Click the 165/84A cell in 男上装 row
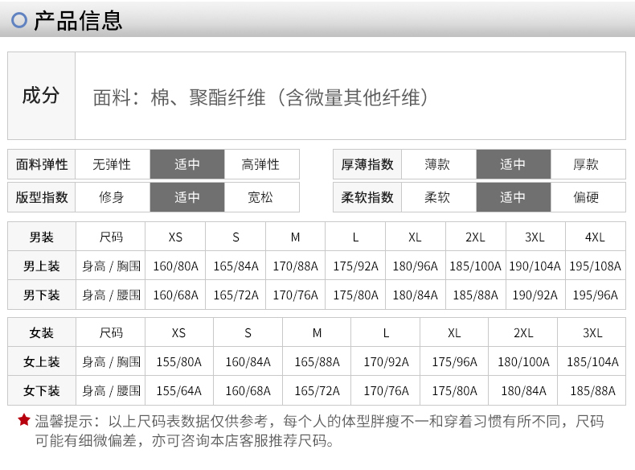Viewport: 635px width, 470px height. click(236, 266)
